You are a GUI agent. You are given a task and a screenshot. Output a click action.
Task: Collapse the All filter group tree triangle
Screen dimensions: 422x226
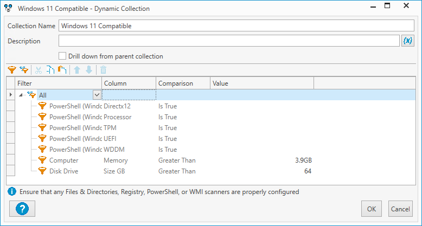point(21,95)
